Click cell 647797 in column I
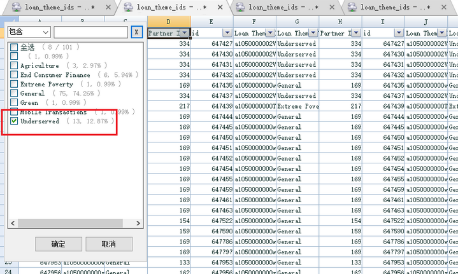This screenshot has height=274, width=458. pos(383,252)
